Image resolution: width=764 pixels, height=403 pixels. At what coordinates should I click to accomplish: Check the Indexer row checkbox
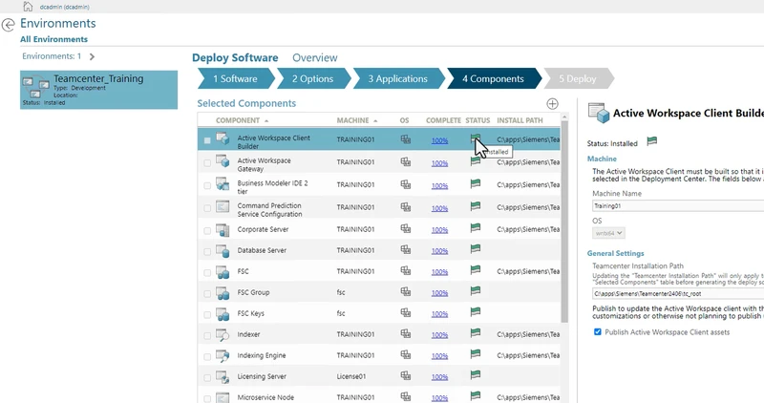[x=207, y=336]
